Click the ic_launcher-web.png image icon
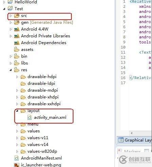 tap(17, 165)
